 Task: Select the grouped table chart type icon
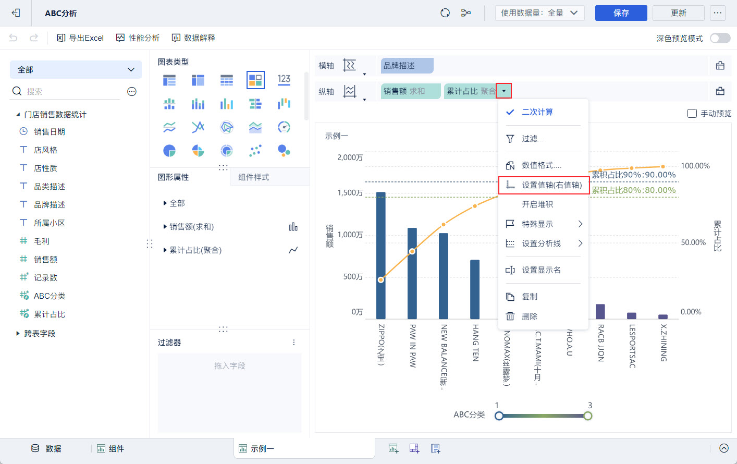pos(169,80)
